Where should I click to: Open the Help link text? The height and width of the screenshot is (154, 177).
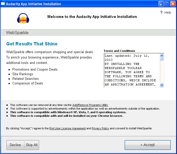click(168, 12)
